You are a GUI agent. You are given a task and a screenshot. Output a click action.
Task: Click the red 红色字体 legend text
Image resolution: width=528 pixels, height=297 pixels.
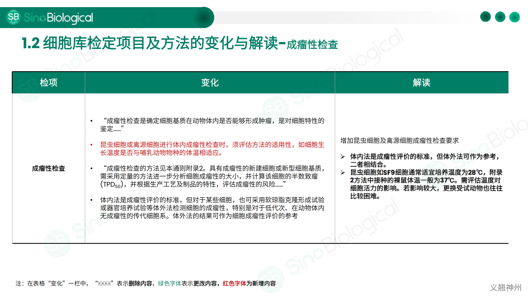pyautogui.click(x=234, y=284)
